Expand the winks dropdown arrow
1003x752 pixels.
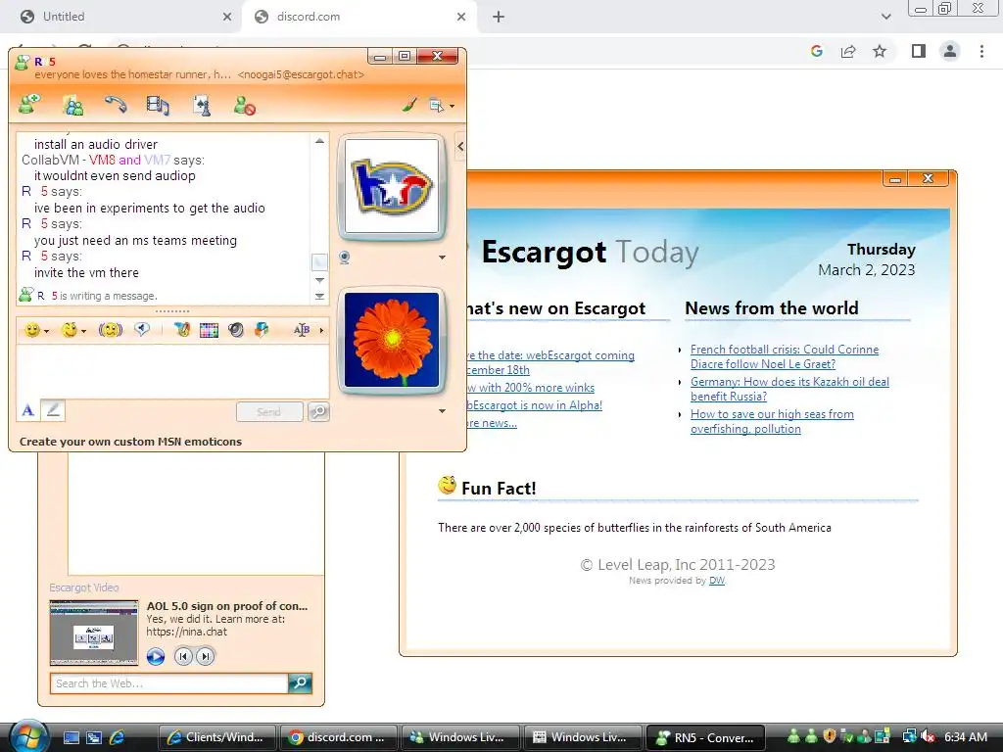[84, 331]
